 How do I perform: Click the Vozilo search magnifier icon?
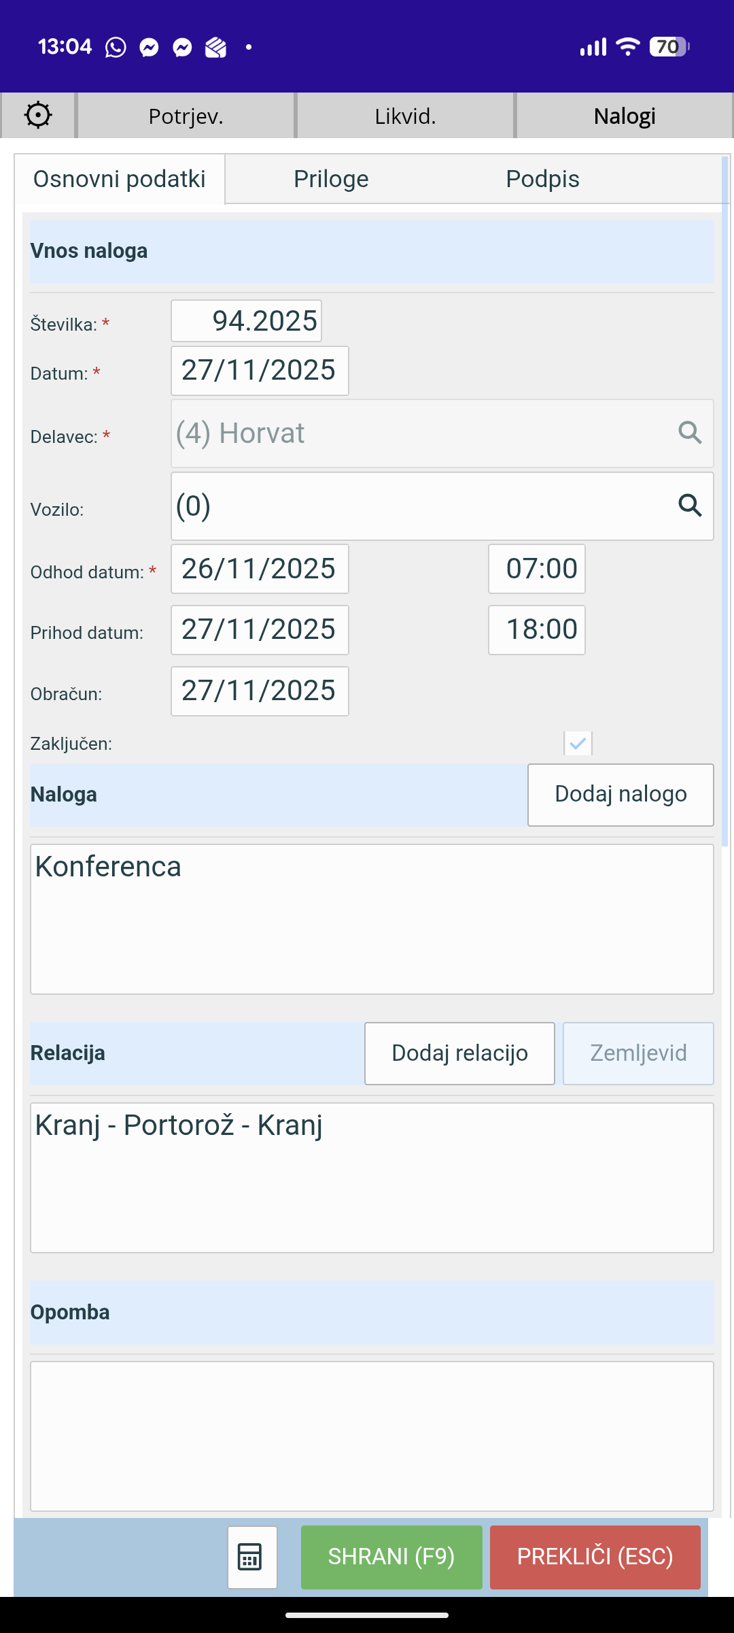690,506
